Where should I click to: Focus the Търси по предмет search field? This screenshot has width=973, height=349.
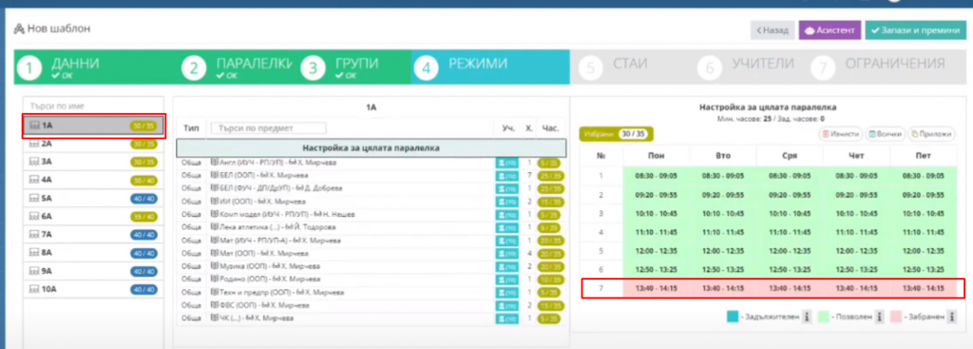(268, 128)
